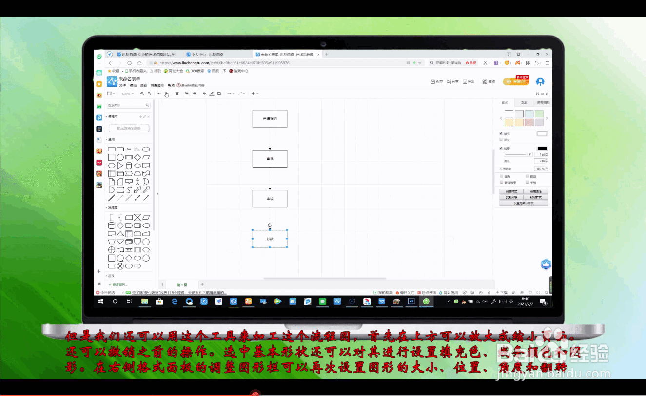Switch to the 文本 tab
The width and height of the screenshot is (646, 396).
pyautogui.click(x=524, y=103)
